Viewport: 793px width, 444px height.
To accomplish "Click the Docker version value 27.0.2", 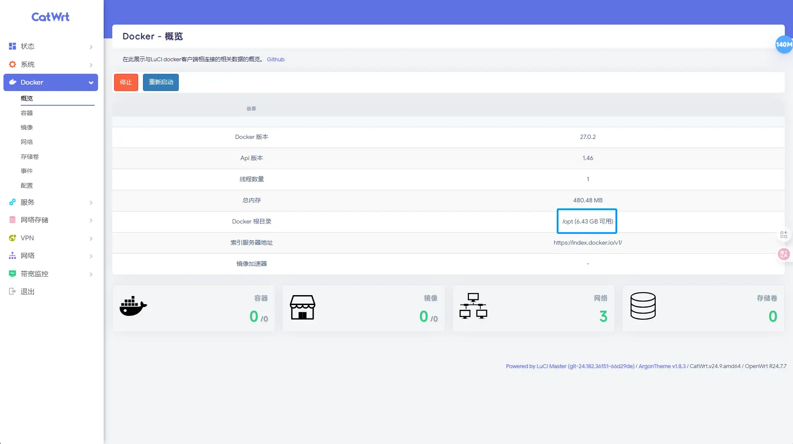I will (588, 137).
